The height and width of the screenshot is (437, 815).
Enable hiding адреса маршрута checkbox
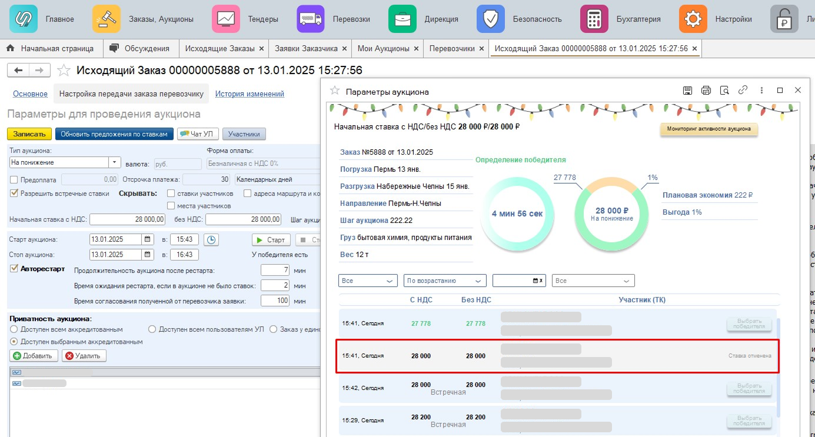point(247,193)
